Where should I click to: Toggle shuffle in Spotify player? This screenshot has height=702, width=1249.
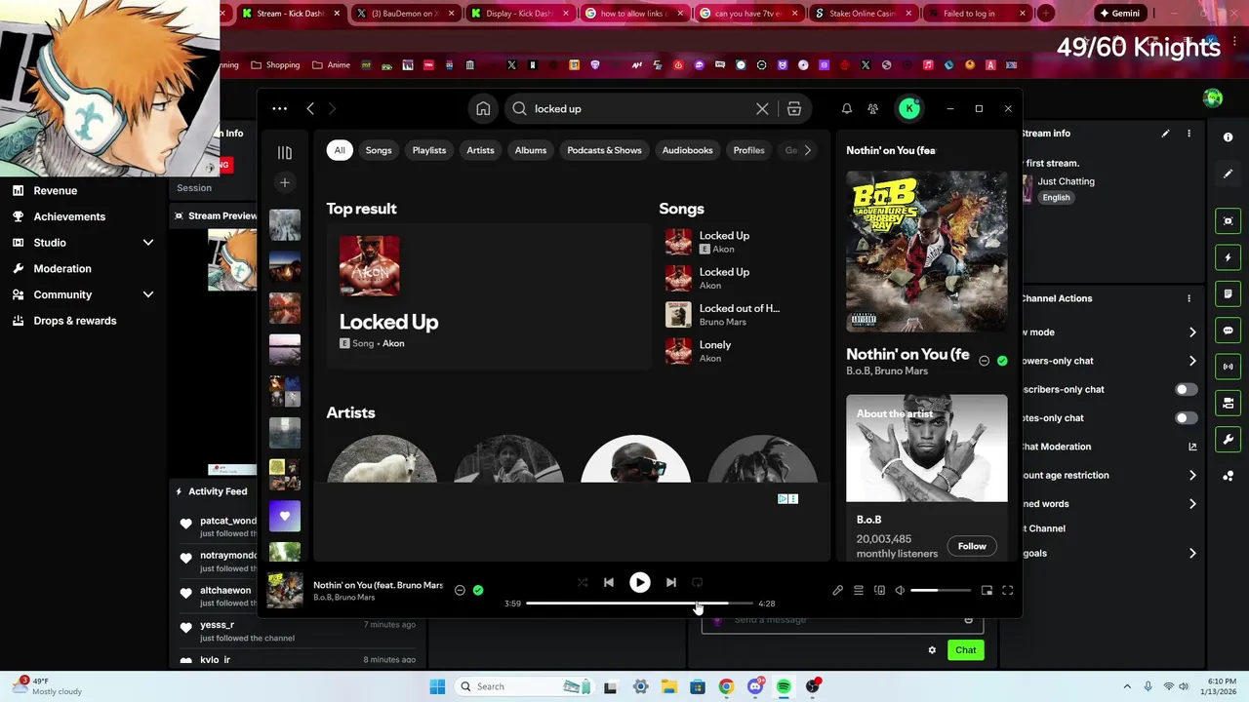583,582
